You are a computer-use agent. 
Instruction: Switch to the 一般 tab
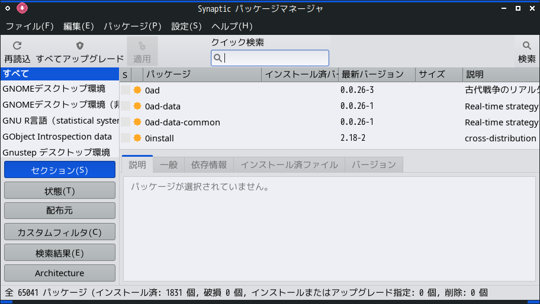[x=169, y=165]
